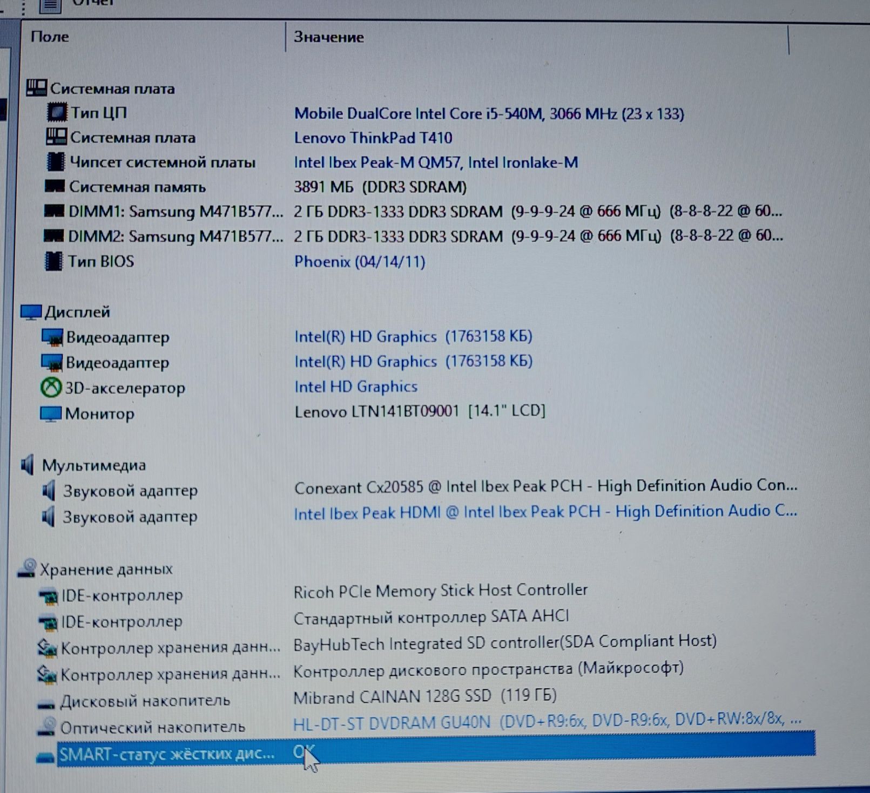Open the HL-DT-ST DVDRAM GU40N link
The width and height of the screenshot is (870, 793).
coord(547,721)
